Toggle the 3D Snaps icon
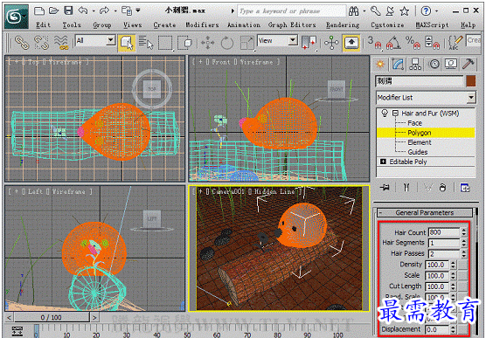The height and width of the screenshot is (338, 486). (x=374, y=43)
